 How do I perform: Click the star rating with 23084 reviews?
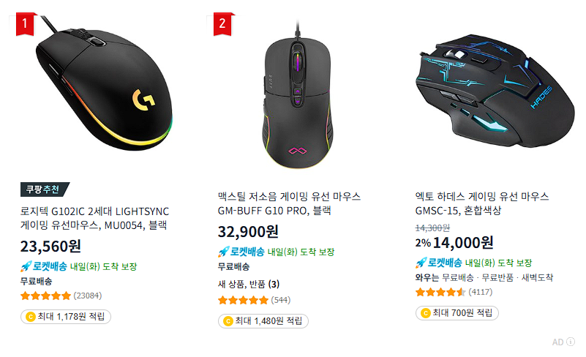[45, 296]
